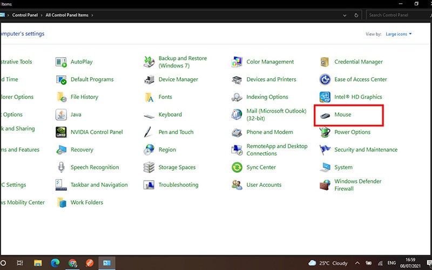Screen dimensions: 432x270
Task: Open the Phone and Modem icon
Action: tap(237, 132)
